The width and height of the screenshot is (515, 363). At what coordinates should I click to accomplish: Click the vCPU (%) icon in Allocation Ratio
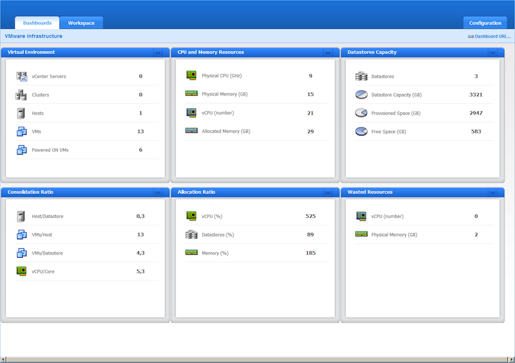tap(191, 216)
